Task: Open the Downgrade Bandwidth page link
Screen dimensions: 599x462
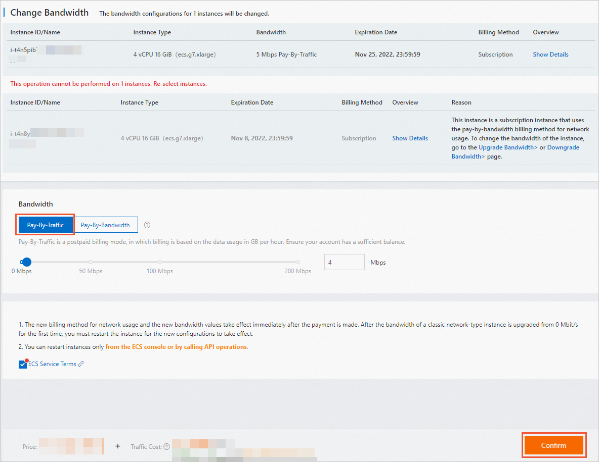Action: [516, 152]
